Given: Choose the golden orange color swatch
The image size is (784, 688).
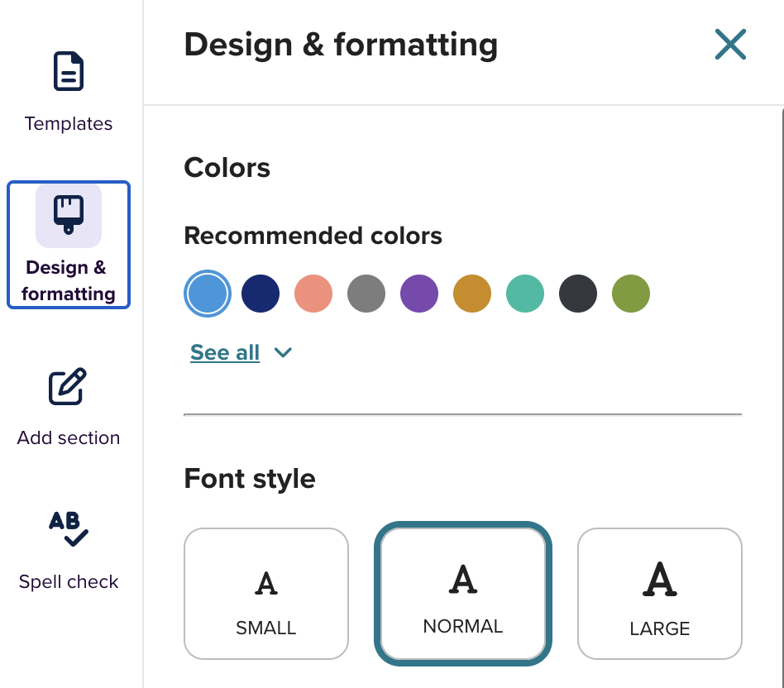Looking at the screenshot, I should tap(472, 294).
